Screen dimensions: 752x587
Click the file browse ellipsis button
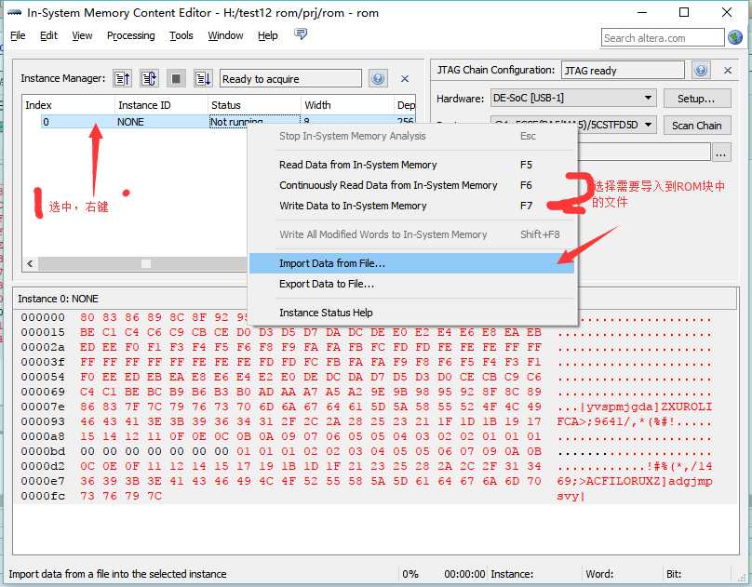click(721, 153)
